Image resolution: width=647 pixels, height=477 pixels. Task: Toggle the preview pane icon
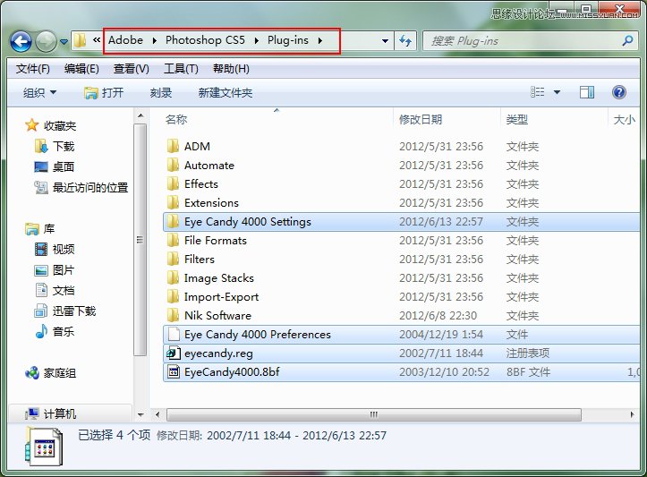click(x=587, y=92)
